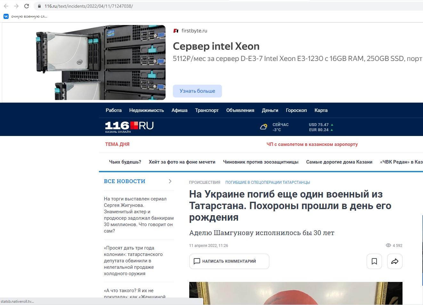This screenshot has width=423, height=305.
Task: Click the article photo at bottom
Action: pos(296,293)
